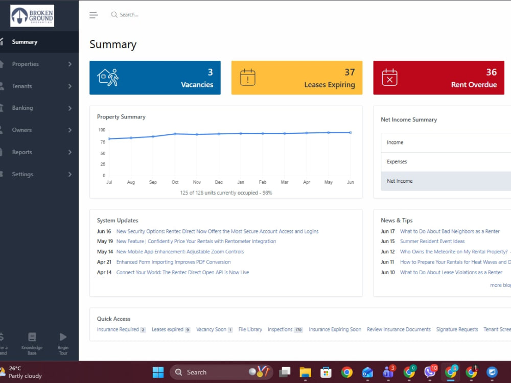Open Microsoft Teams from the taskbar
Viewport: 511px width, 383px height.
tap(388, 371)
